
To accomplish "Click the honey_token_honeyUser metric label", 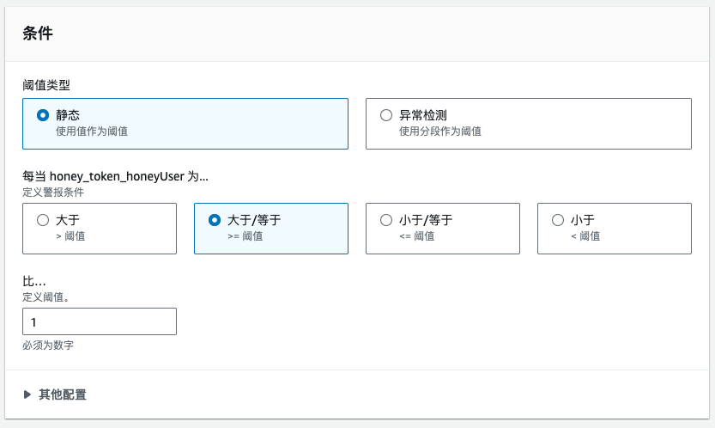I will coord(116,176).
